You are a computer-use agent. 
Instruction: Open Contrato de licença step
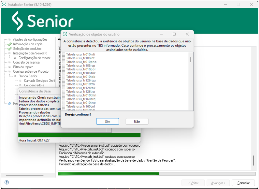point(26,63)
